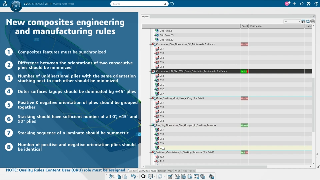Switch to the Touch tab
The height and width of the screenshot is (180, 320).
pyautogui.click(x=192, y=171)
